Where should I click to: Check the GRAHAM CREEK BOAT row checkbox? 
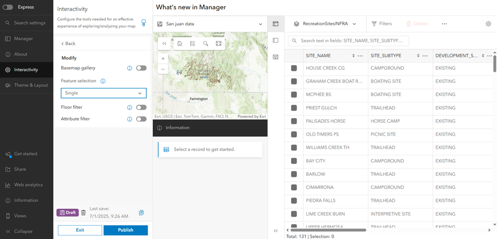point(294,81)
